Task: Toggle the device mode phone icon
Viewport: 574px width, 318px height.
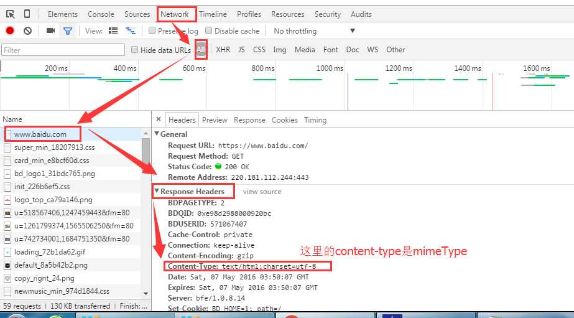Action: pos(27,14)
